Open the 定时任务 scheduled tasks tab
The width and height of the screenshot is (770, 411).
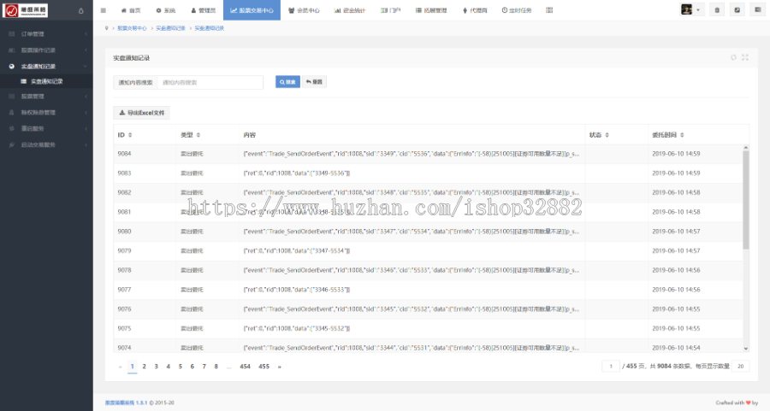517,10
